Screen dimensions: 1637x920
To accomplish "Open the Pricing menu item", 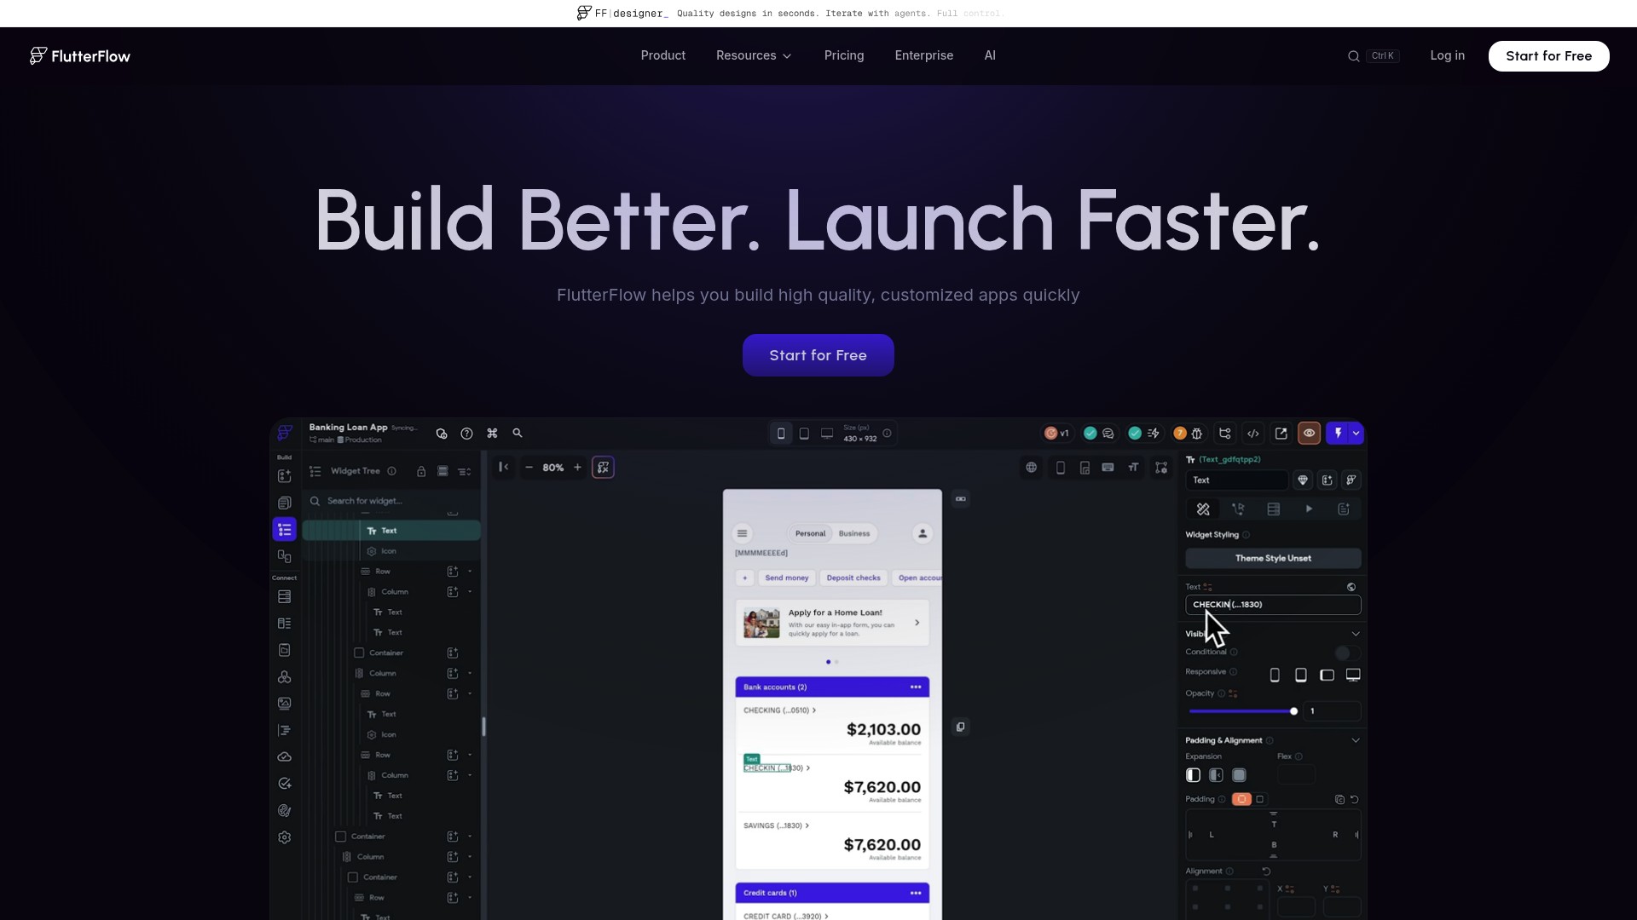I will click(x=844, y=56).
